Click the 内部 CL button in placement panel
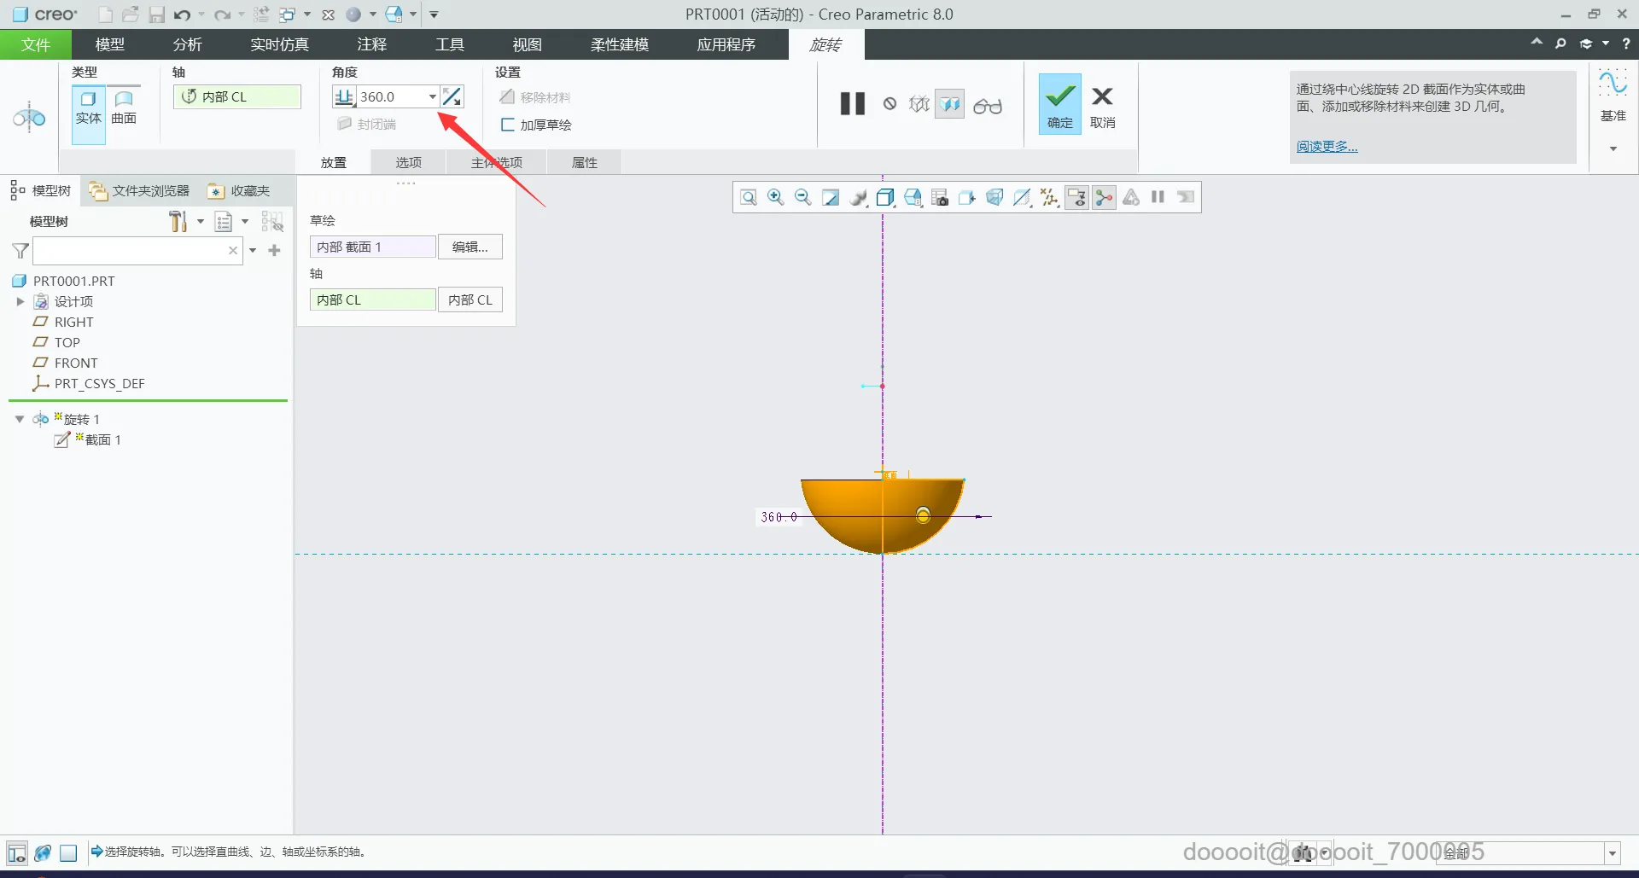1639x878 pixels. tap(470, 299)
